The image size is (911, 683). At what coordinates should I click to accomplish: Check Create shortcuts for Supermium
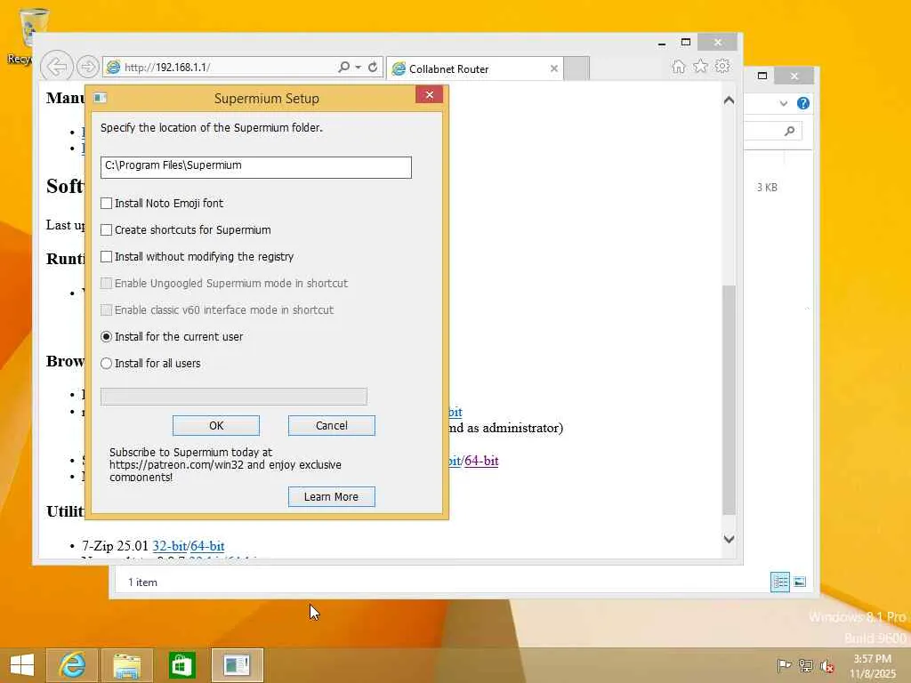107,230
